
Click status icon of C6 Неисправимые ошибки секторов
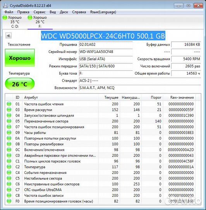coord(9,184)
